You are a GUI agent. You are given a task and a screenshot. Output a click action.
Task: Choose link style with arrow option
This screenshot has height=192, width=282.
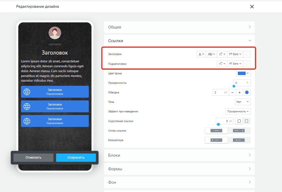pyautogui.click(x=239, y=131)
